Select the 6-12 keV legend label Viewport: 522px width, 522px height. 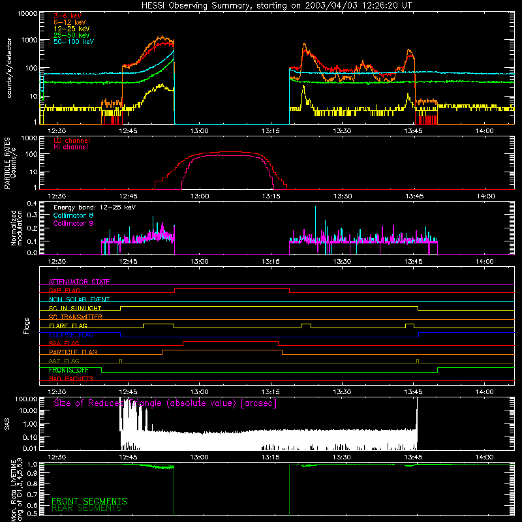click(x=70, y=22)
